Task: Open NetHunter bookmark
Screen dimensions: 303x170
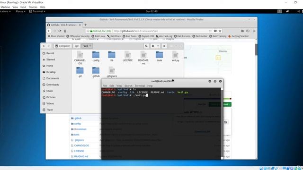Action: [x=200, y=36]
